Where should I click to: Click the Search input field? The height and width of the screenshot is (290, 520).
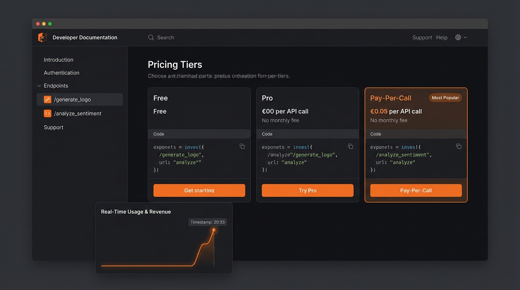[x=227, y=37]
